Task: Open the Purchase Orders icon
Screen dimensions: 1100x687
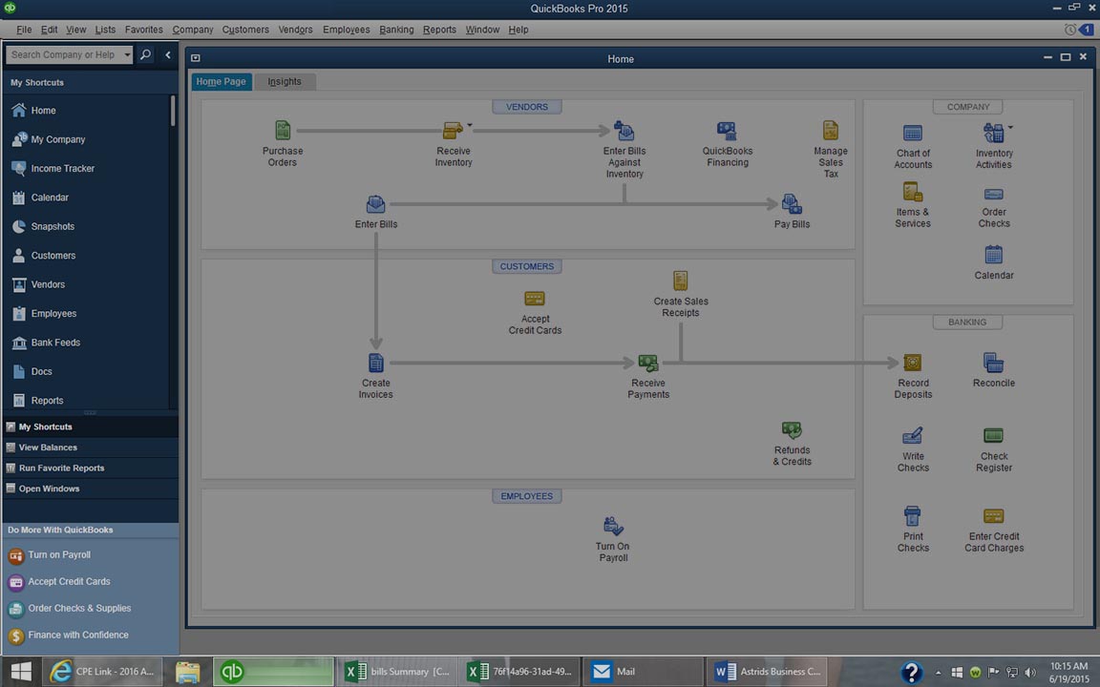Action: coord(283,131)
